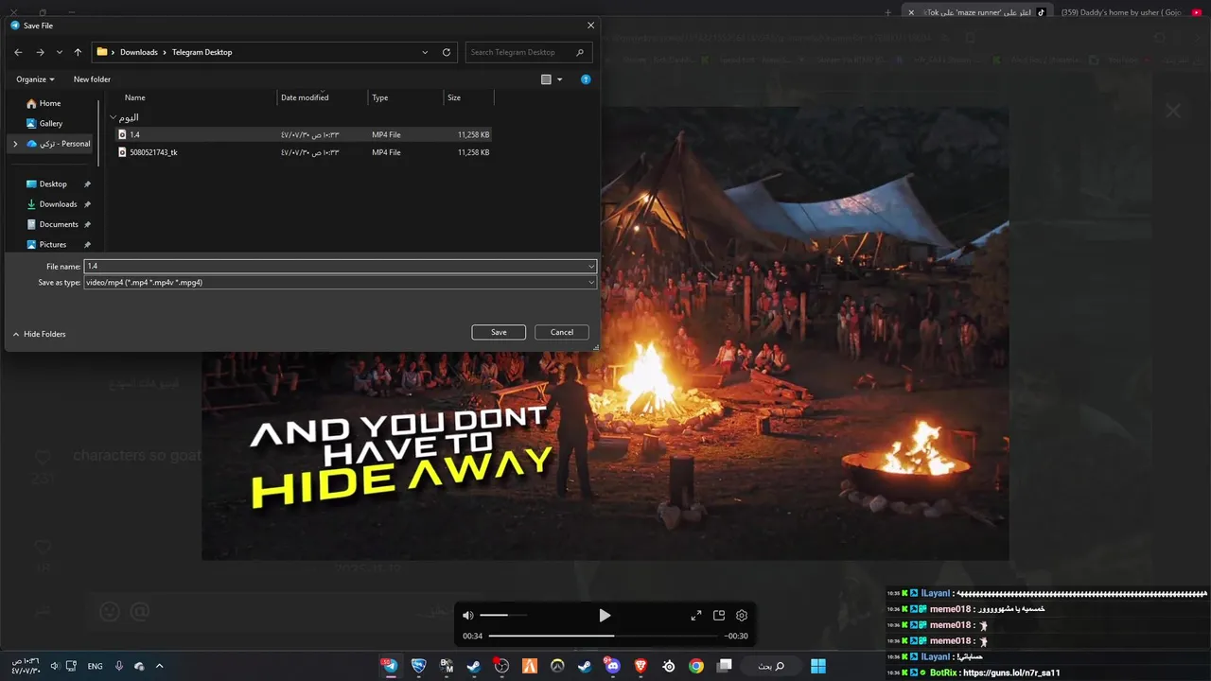Screen dimensions: 1211x681
Task: Close the media viewer with X
Action: tap(1173, 111)
